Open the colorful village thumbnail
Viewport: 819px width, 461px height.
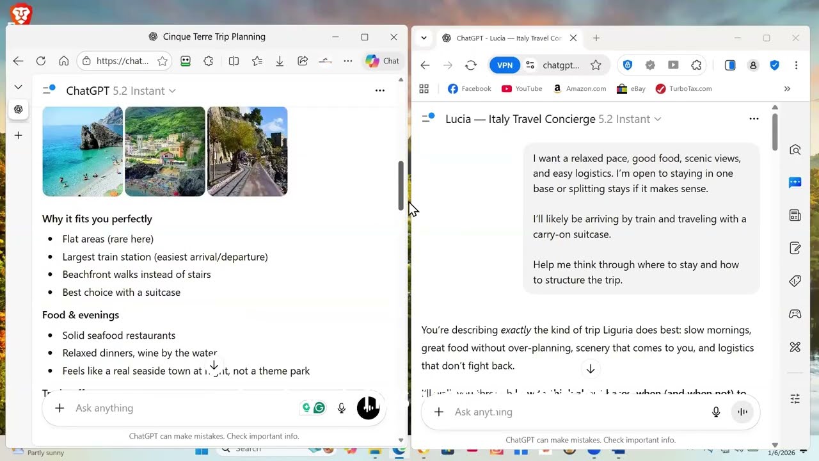point(165,151)
